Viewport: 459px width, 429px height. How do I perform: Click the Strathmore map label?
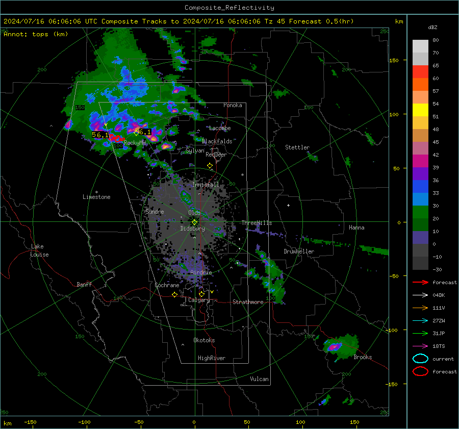248,302
